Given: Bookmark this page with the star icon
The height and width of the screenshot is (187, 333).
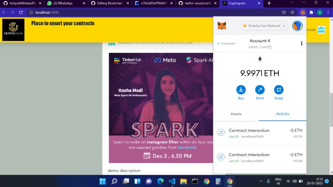Looking at the screenshot, I should pyautogui.click(x=292, y=12).
